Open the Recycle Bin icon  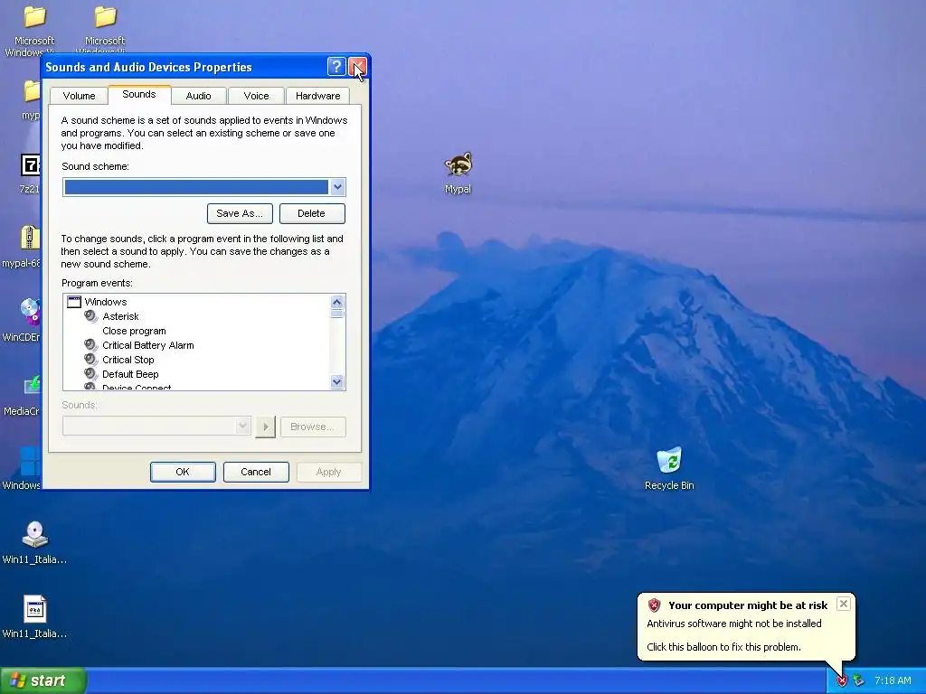(670, 460)
